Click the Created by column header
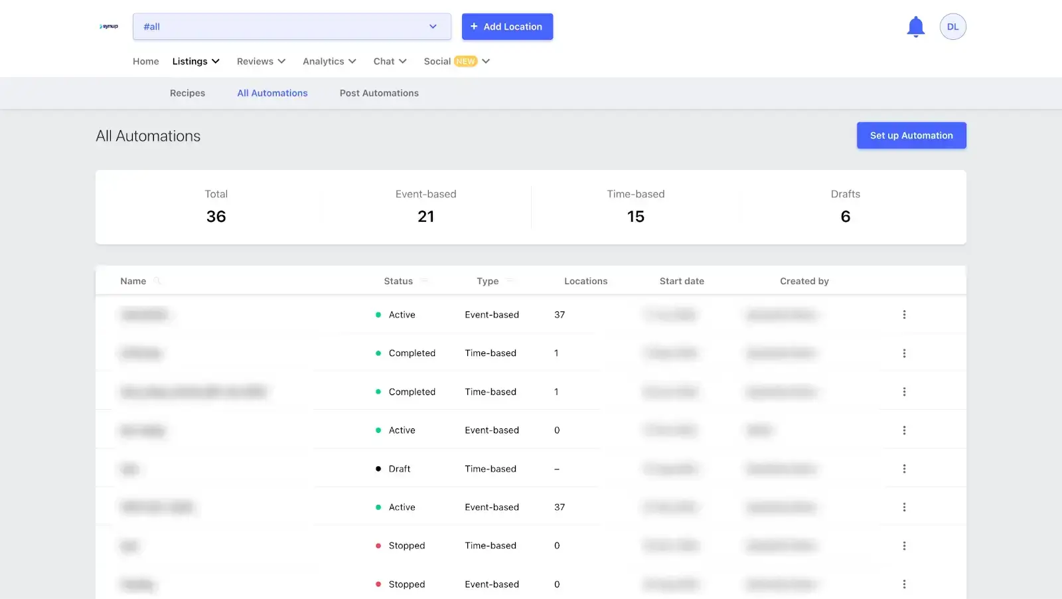The height and width of the screenshot is (599, 1062). [x=804, y=281]
